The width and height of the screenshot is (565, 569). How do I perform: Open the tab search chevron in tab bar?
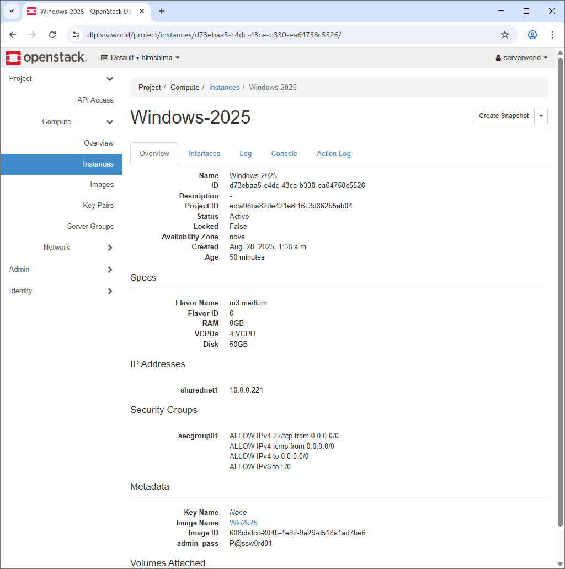click(x=11, y=11)
